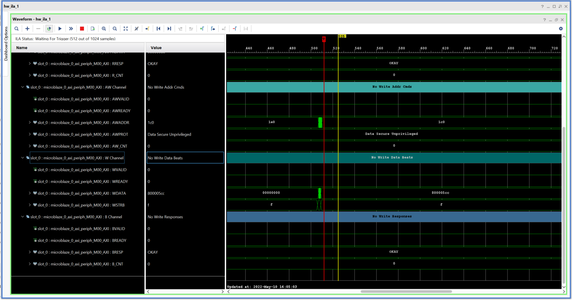Expand the WSTRB bus
Image resolution: width=572 pixels, height=300 pixels.
tap(30, 205)
